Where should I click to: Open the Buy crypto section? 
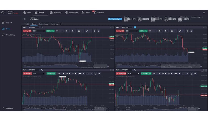56,12
